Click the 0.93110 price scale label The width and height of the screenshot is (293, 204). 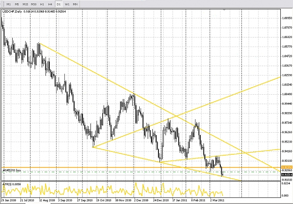pyautogui.click(x=287, y=160)
